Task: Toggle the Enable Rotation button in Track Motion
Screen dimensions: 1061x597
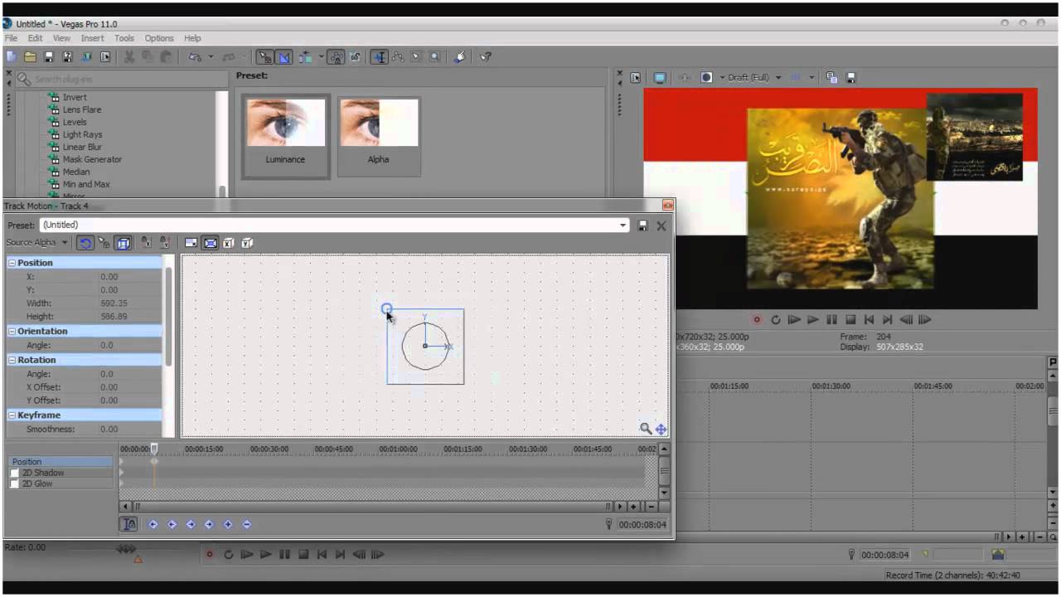Action: click(85, 243)
